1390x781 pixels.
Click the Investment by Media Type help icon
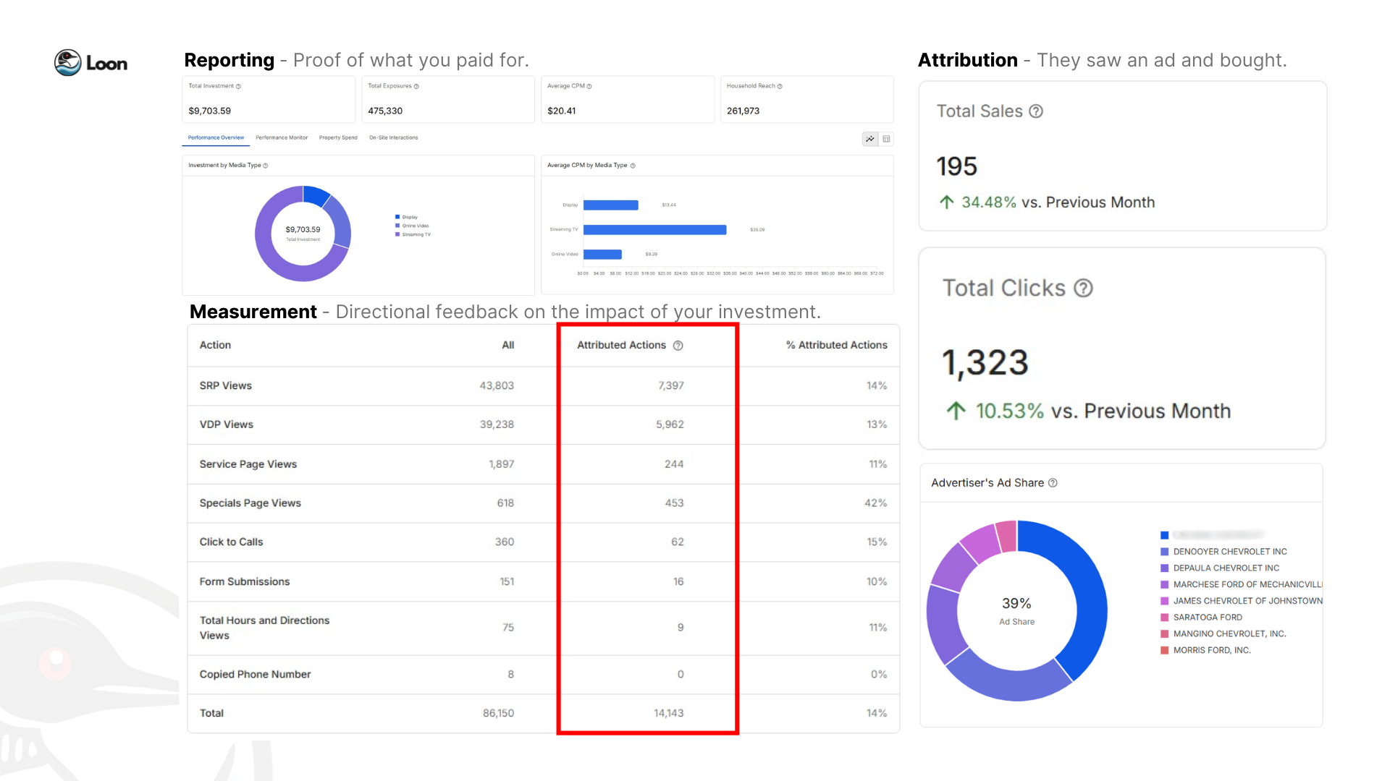pos(266,166)
